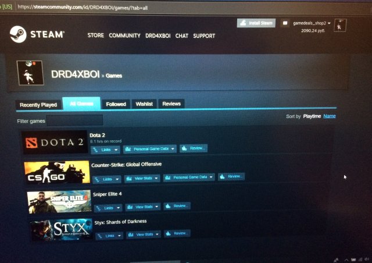Open the Reviews tab
372x263 pixels.
pos(171,104)
